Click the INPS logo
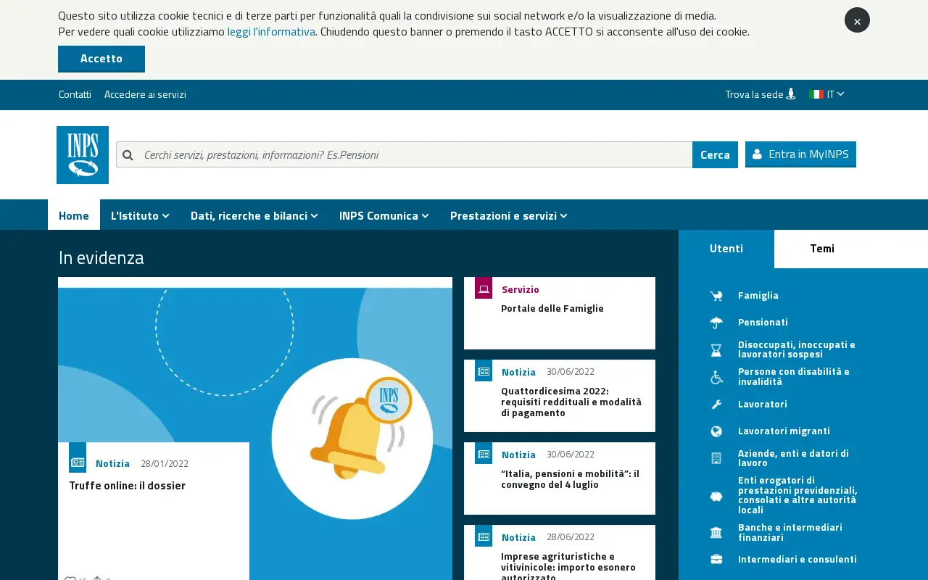Screen dimensions: 928x580 [x=83, y=155]
